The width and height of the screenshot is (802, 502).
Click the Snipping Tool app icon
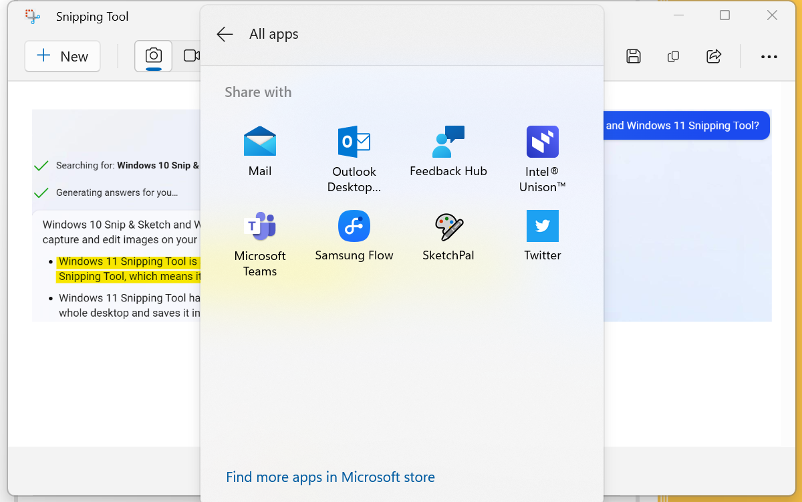tap(33, 17)
